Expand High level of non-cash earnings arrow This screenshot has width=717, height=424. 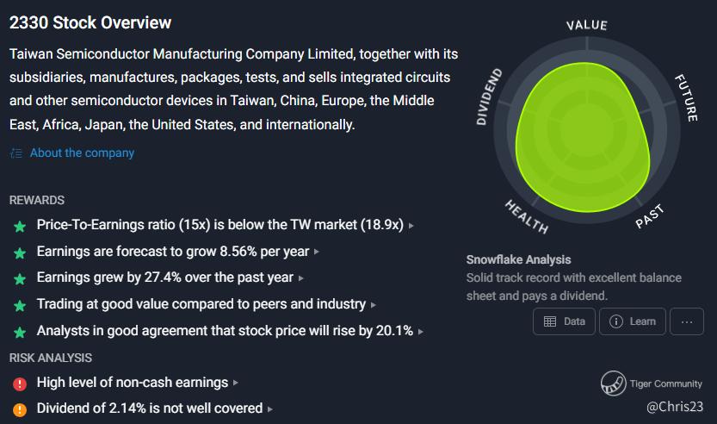pyautogui.click(x=236, y=383)
